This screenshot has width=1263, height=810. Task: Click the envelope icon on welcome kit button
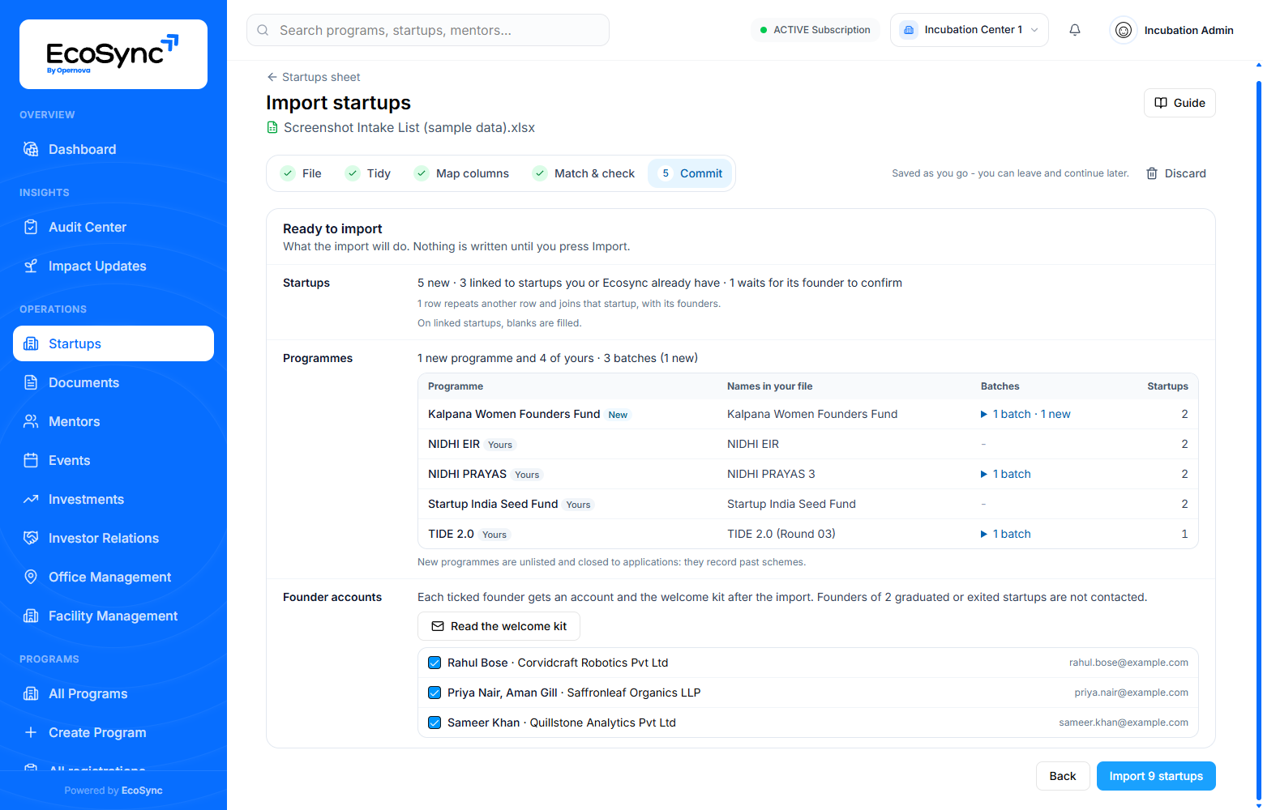(438, 626)
